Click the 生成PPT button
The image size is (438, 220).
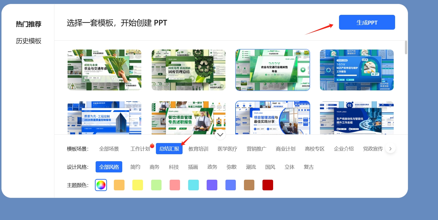click(367, 22)
